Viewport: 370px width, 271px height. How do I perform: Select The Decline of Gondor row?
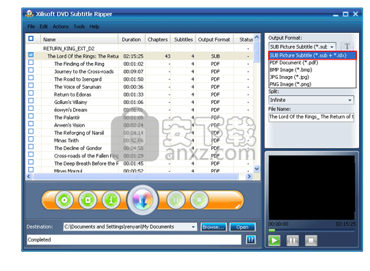140,148
